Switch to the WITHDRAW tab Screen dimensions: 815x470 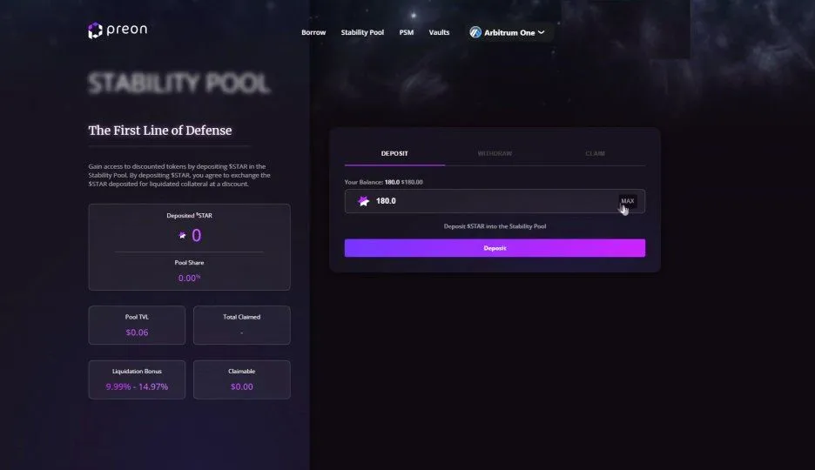click(x=495, y=154)
